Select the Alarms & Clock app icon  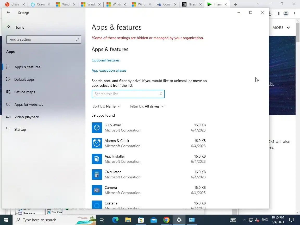click(97, 143)
